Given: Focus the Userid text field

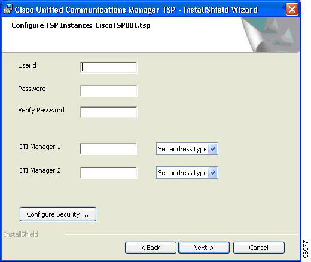Looking at the screenshot, I should point(109,68).
